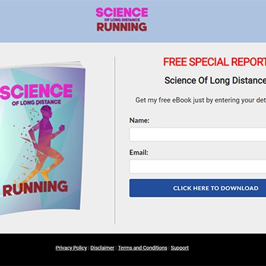Click OF LONG DISTANCE text on book cover
This screenshot has height=266, width=266.
[x=36, y=102]
